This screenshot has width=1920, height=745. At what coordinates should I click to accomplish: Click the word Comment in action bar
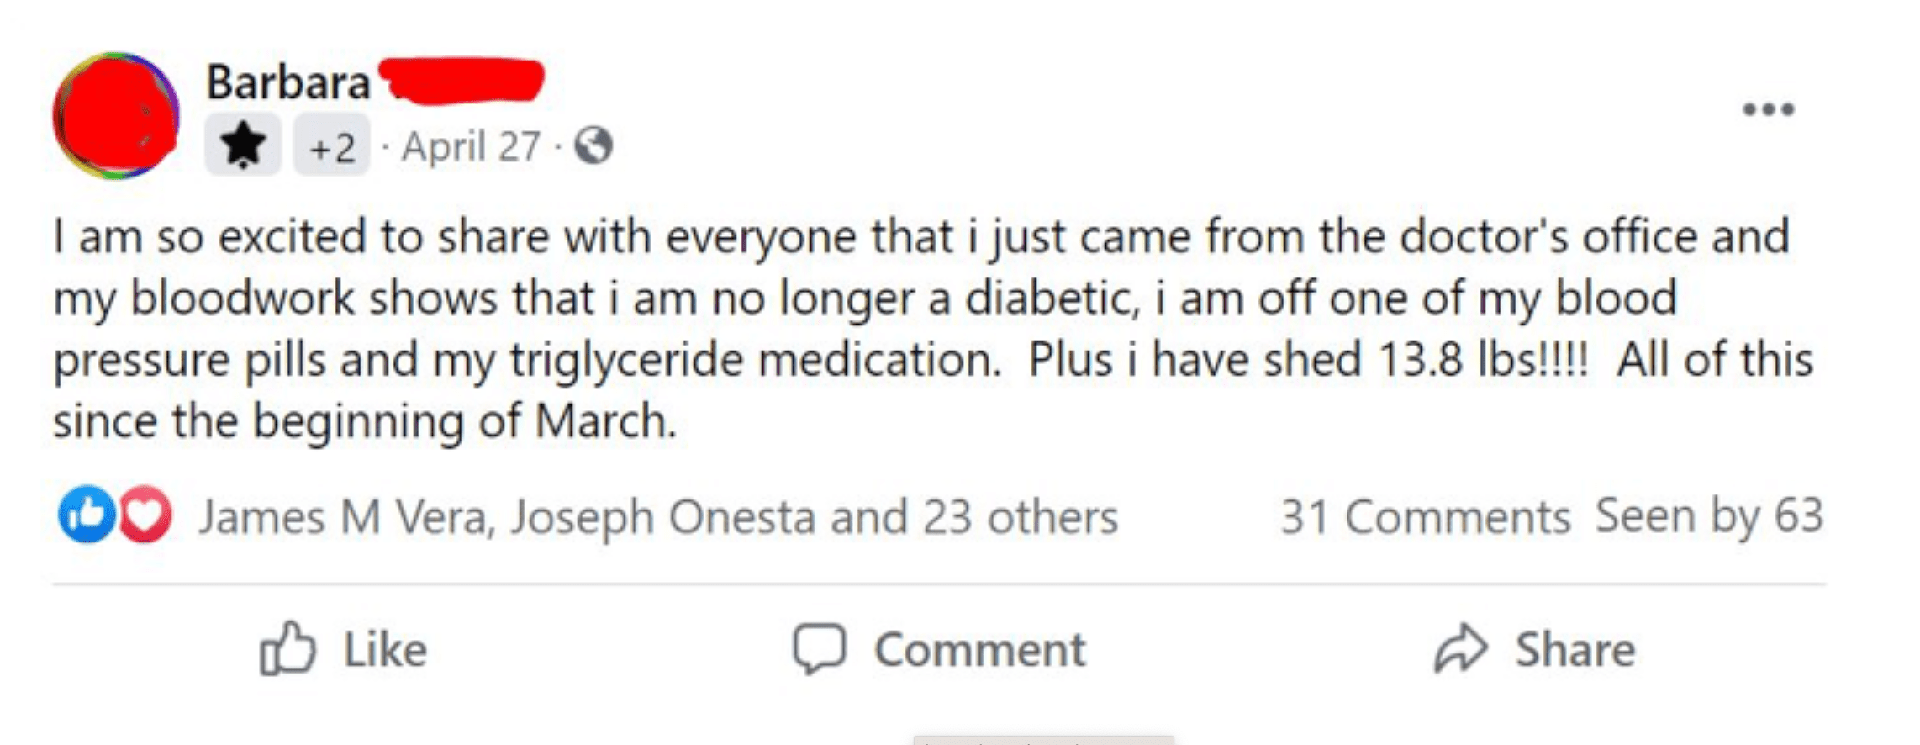(980, 649)
